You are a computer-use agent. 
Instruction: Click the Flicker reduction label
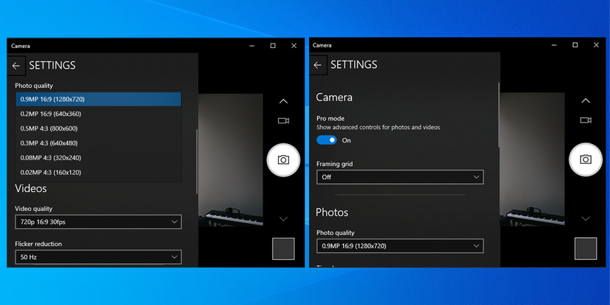pyautogui.click(x=38, y=244)
